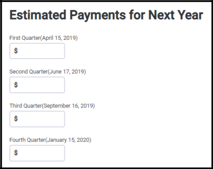Select the April 15, 2019 date text
Viewport: 213px width, 169px height.
coord(59,38)
